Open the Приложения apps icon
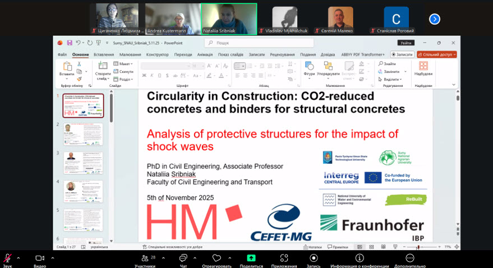Viewport: 493px width, 268px height. click(284, 258)
